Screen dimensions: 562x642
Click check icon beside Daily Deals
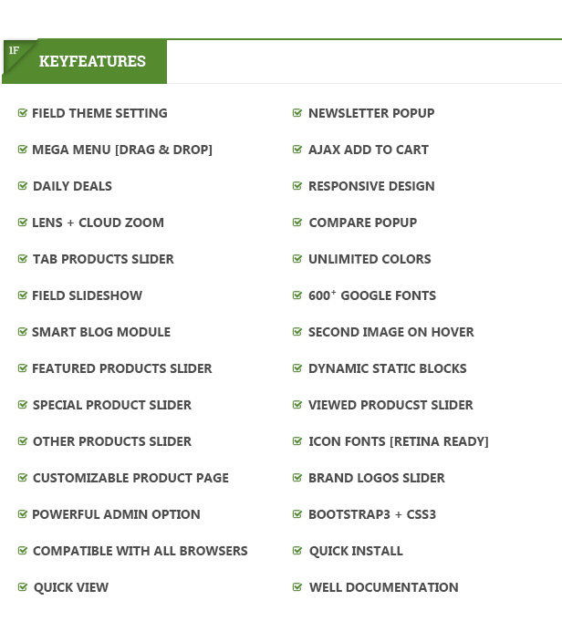(23, 186)
